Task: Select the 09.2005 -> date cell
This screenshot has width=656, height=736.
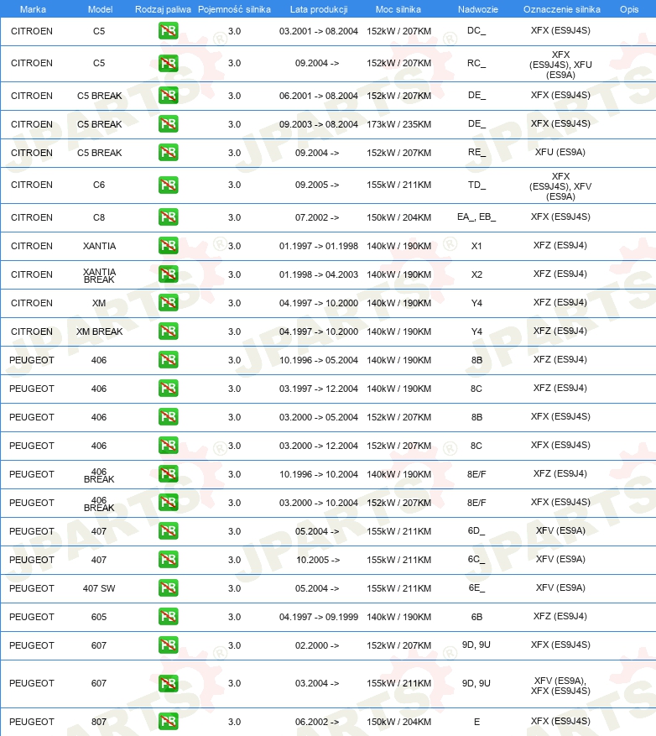Action: (317, 185)
